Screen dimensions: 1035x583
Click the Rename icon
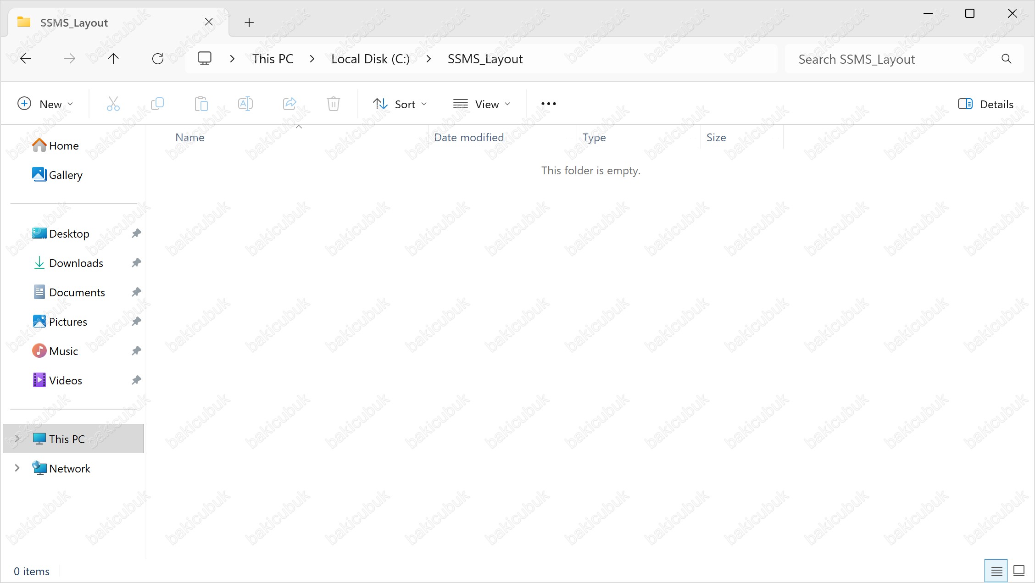tap(245, 104)
